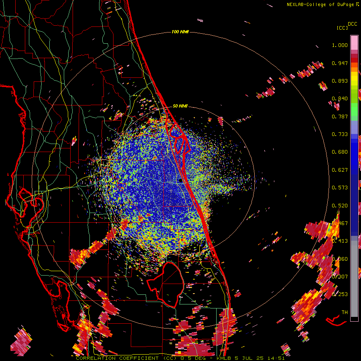
Task: Click the 0.893 color scale value
Action: click(x=340, y=81)
